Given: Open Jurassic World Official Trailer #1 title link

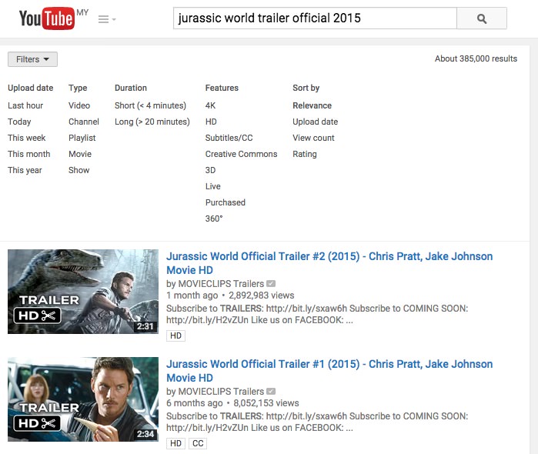Looking at the screenshot, I should click(x=329, y=371).
